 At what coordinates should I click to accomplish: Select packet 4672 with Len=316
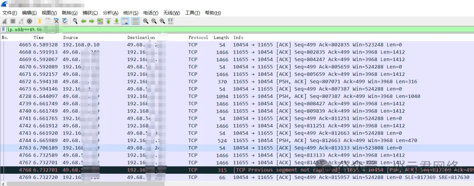click(219, 82)
